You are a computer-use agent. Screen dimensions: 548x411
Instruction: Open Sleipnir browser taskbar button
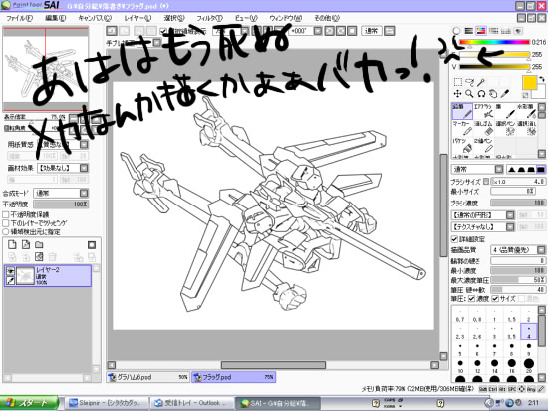click(108, 403)
